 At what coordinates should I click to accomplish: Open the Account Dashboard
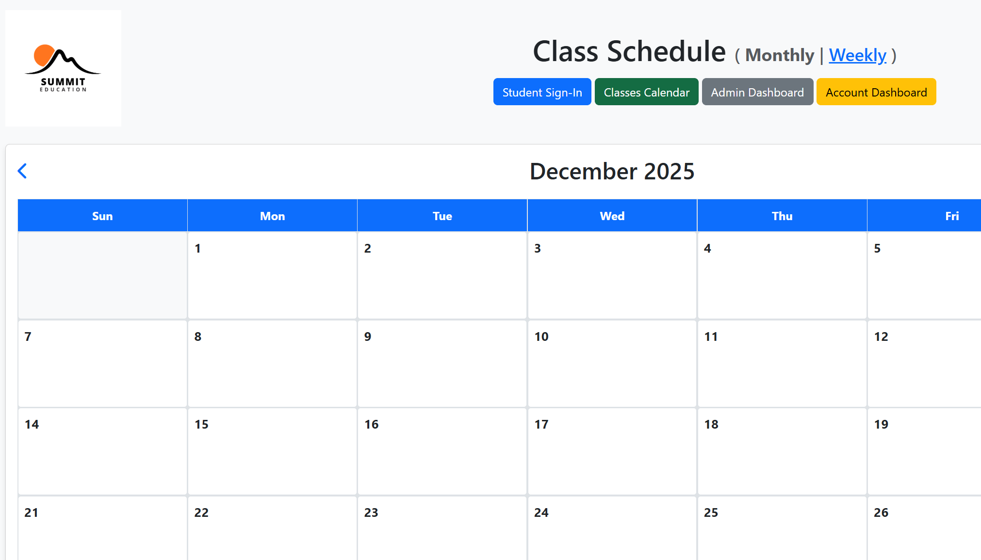pos(876,92)
